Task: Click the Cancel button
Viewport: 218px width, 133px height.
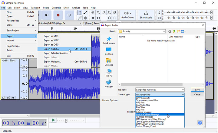Action: [197, 95]
